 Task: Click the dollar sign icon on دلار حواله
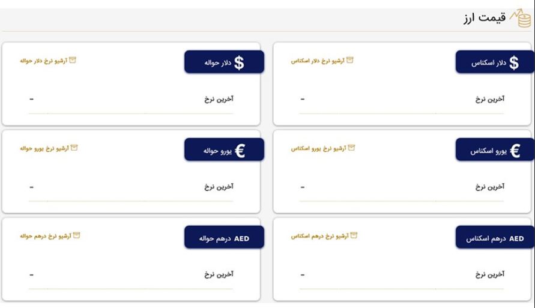(x=239, y=63)
